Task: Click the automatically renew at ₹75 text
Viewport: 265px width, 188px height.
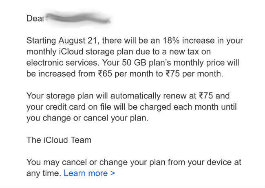Action: click(x=161, y=96)
